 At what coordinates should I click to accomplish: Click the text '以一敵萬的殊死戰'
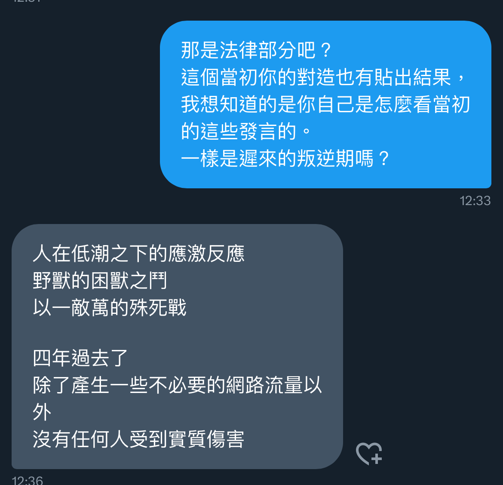(x=110, y=307)
